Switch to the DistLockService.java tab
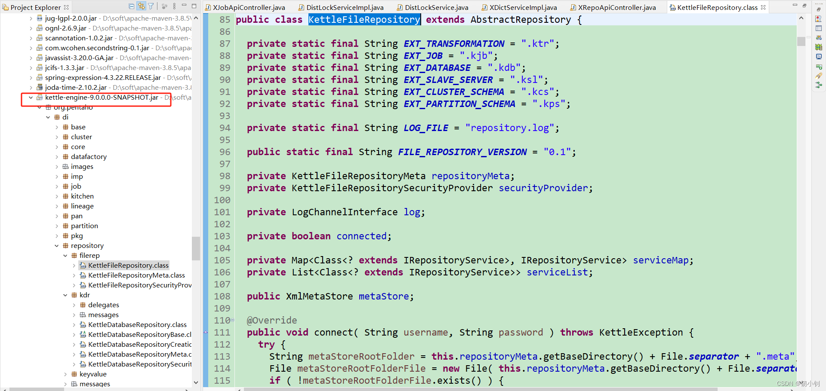826x391 pixels. (x=433, y=7)
